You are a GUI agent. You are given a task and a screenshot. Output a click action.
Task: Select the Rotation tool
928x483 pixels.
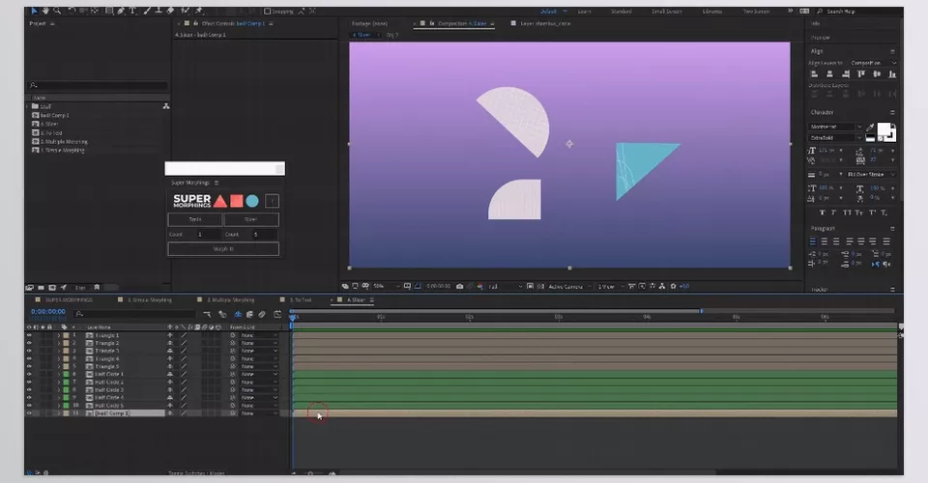72,11
